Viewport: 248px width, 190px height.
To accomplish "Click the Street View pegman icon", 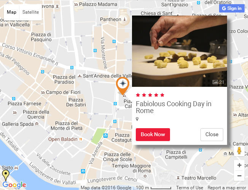I will coord(239,151).
